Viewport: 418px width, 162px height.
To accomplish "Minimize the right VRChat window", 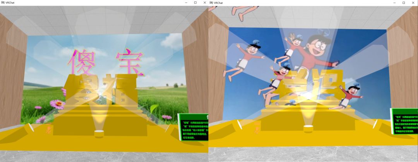I will pos(395,3).
